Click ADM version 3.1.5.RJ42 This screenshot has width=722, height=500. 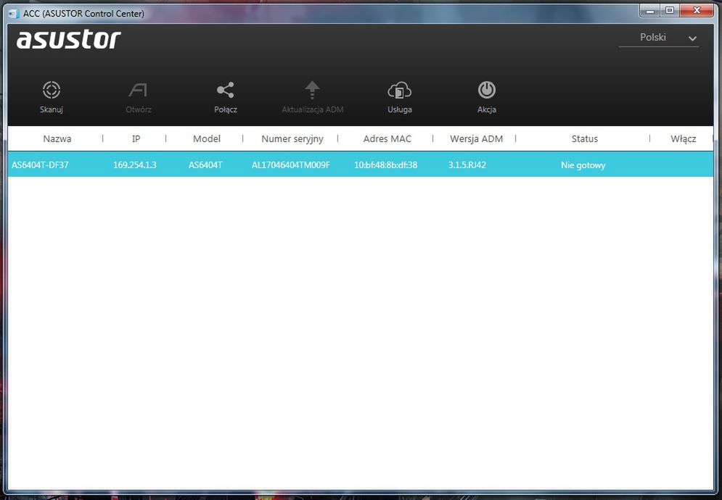[467, 165]
